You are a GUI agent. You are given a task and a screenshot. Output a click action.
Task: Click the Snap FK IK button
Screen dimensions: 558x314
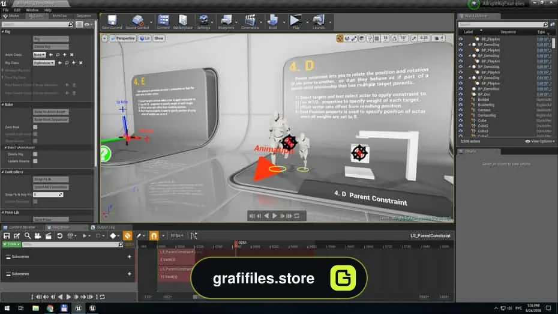[x=51, y=180]
